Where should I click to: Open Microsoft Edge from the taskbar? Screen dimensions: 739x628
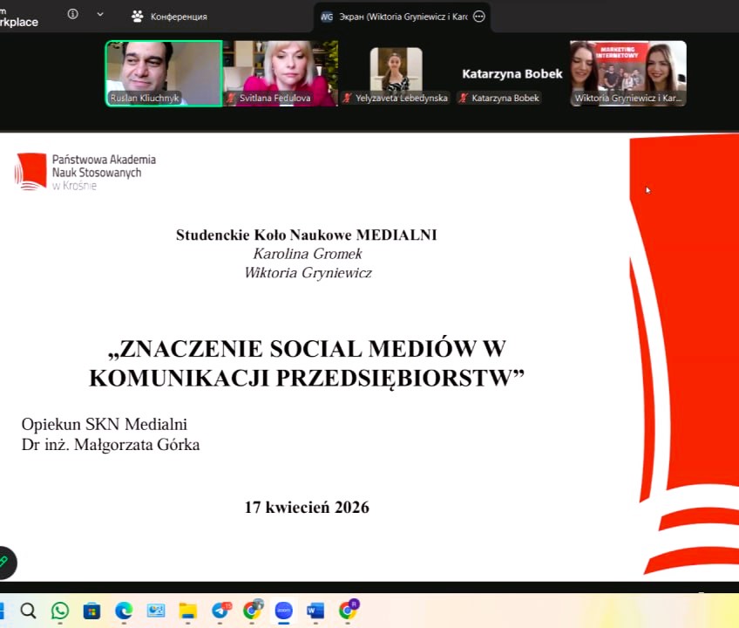(124, 611)
